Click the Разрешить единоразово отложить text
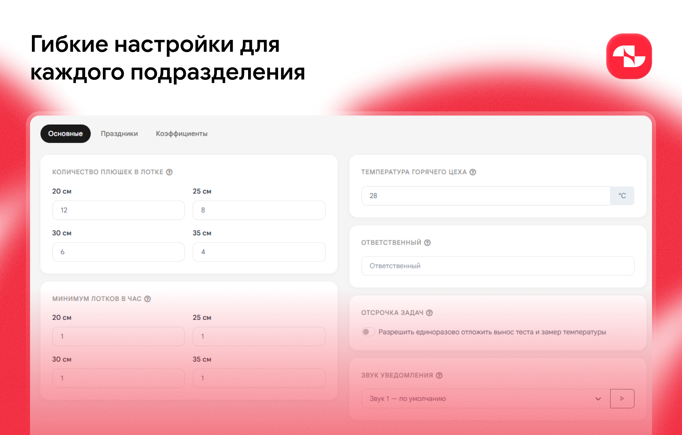682x435 pixels. point(492,332)
